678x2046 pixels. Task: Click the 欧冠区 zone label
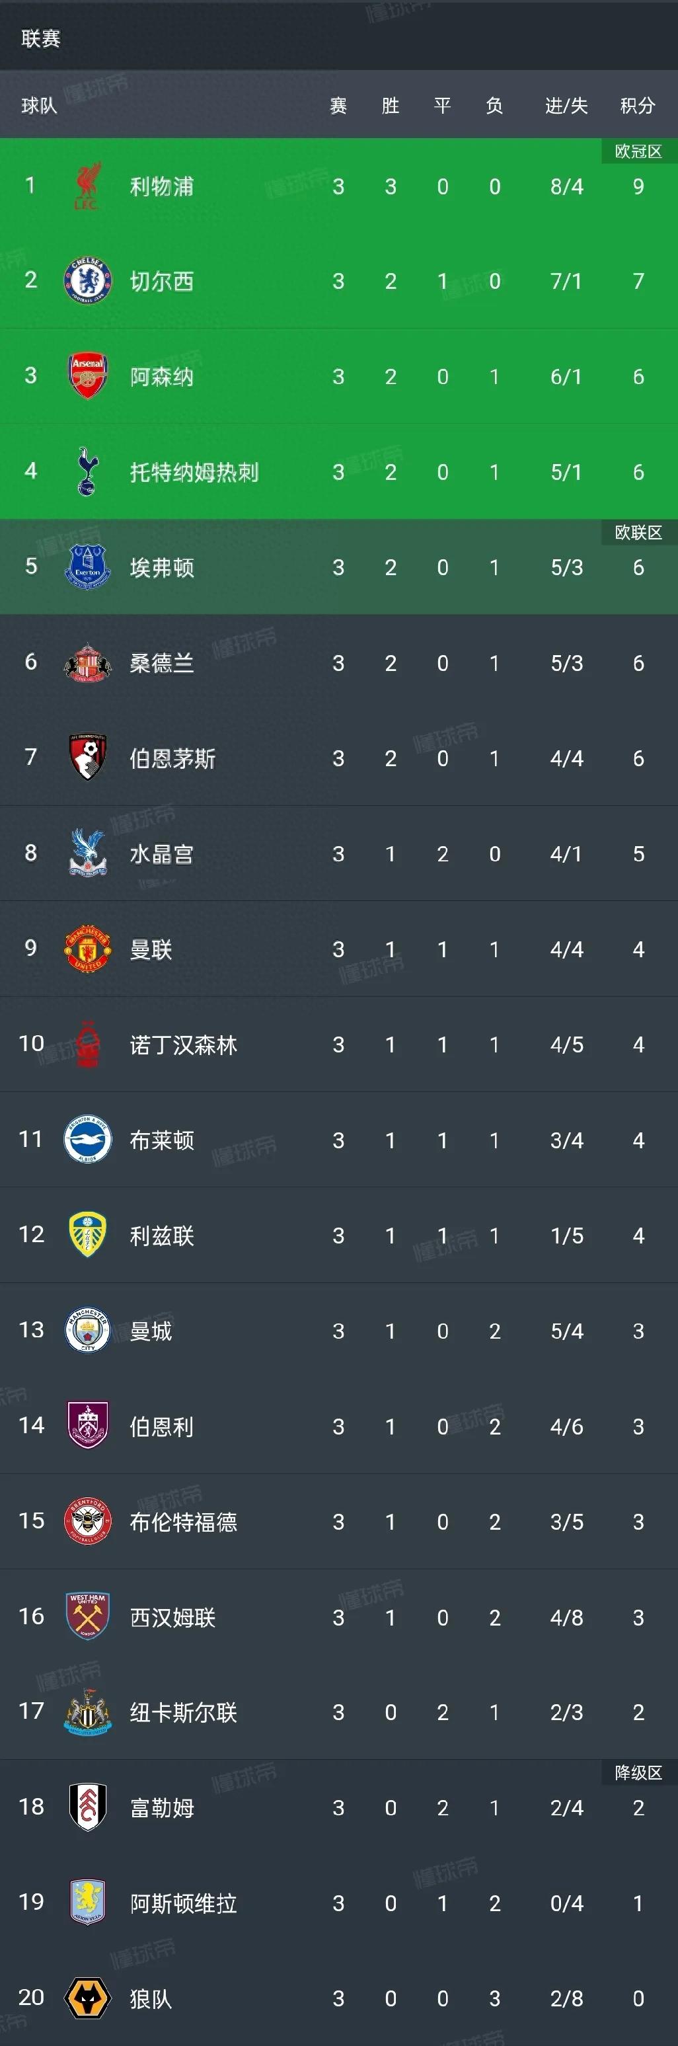(x=638, y=151)
